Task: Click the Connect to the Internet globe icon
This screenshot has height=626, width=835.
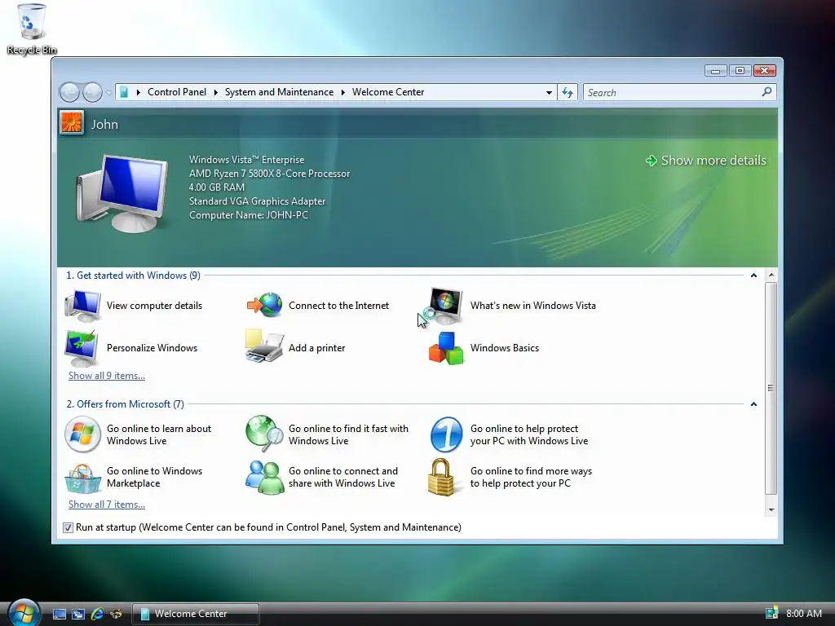Action: pos(265,305)
